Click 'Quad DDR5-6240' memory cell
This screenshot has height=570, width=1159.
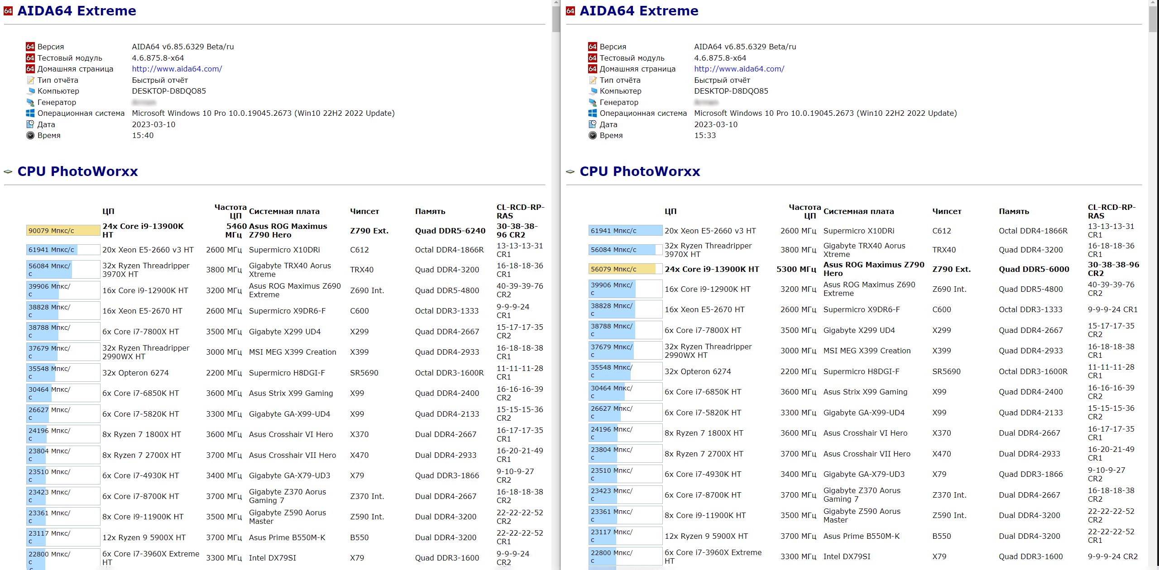[450, 231]
